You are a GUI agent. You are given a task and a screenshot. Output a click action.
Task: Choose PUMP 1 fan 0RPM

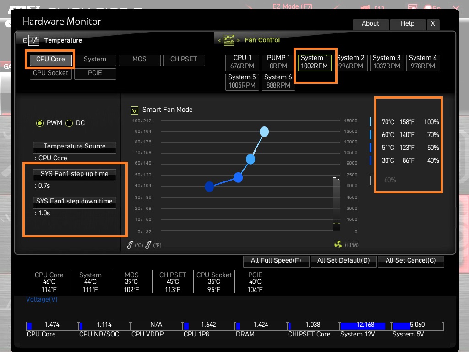(x=278, y=62)
